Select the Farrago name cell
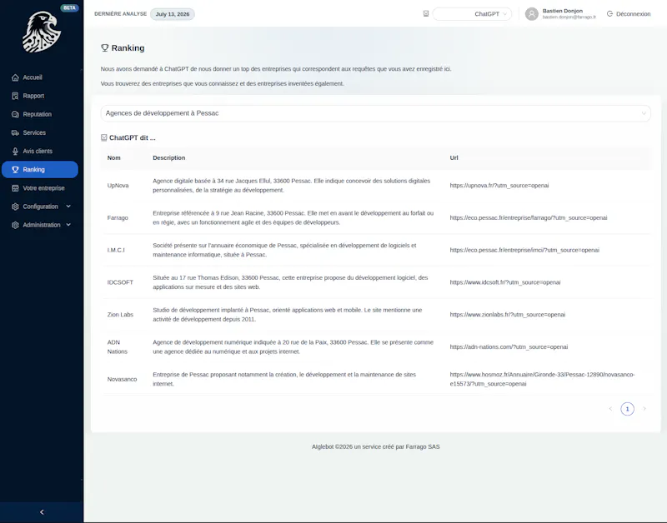This screenshot has height=523, width=667. coord(118,218)
